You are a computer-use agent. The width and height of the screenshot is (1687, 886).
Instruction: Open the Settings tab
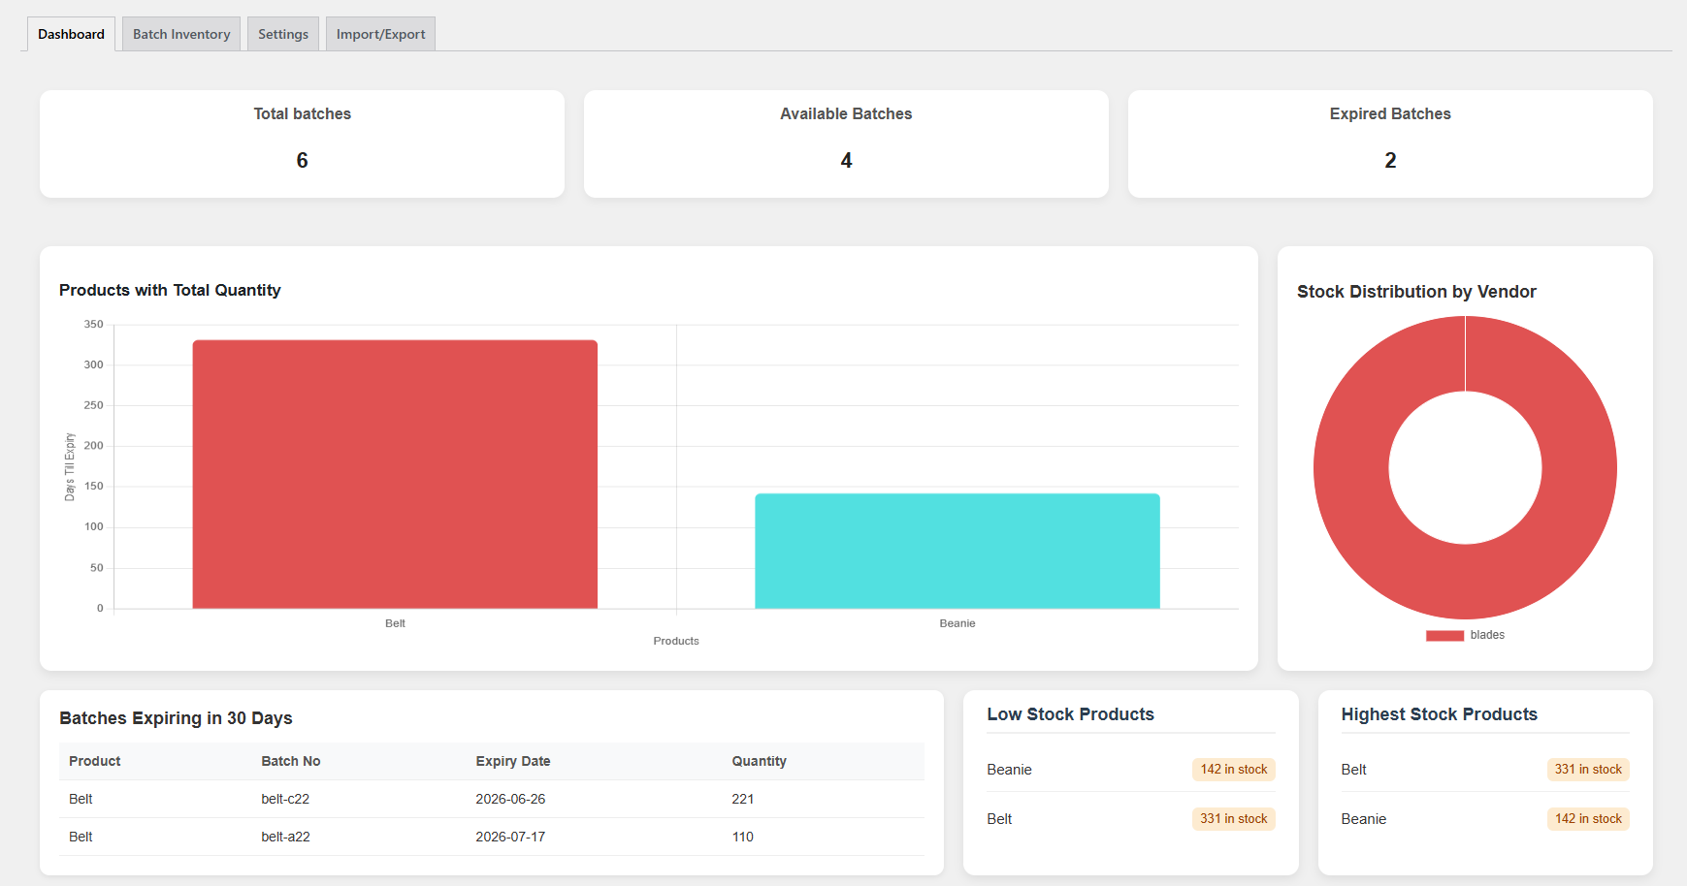(283, 34)
